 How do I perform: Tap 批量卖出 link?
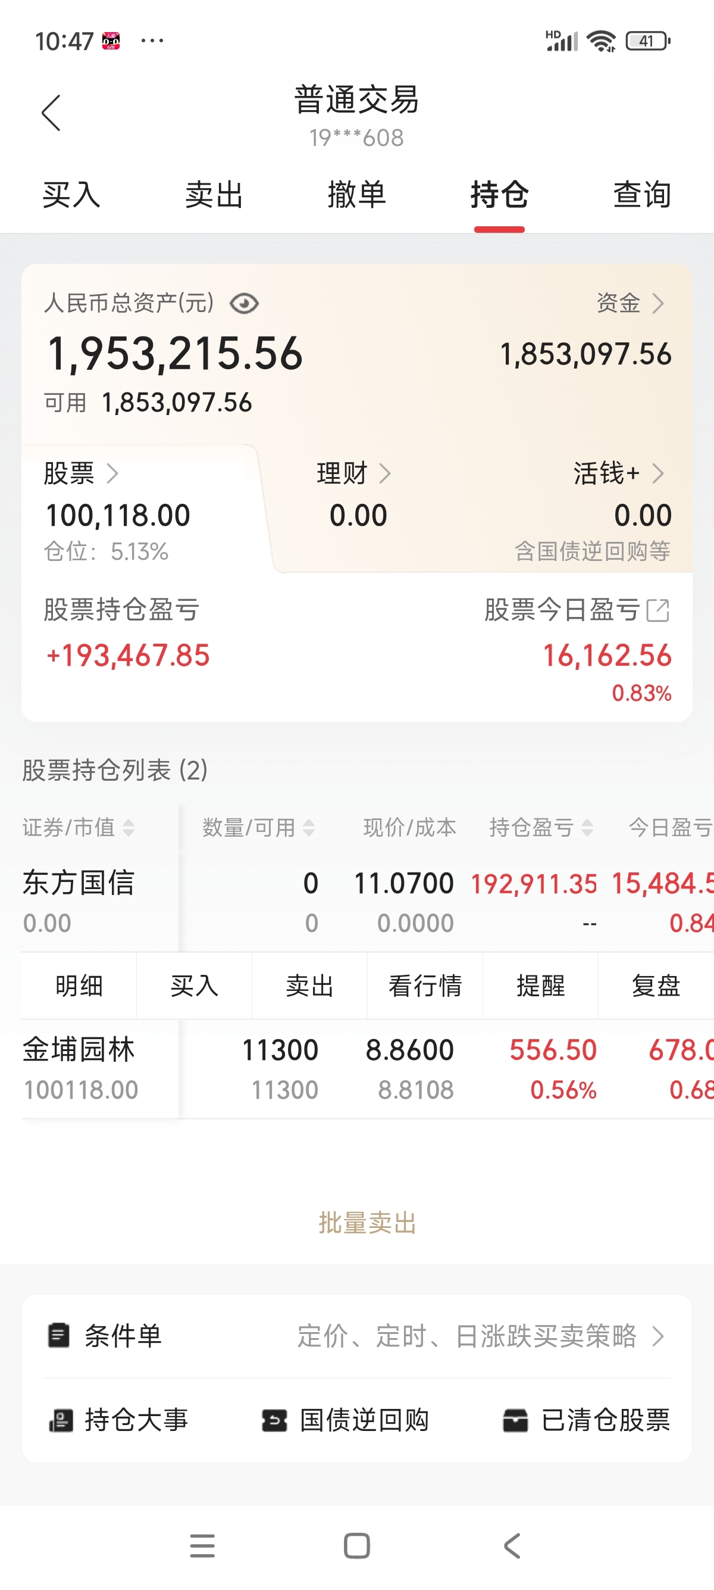tap(368, 1223)
